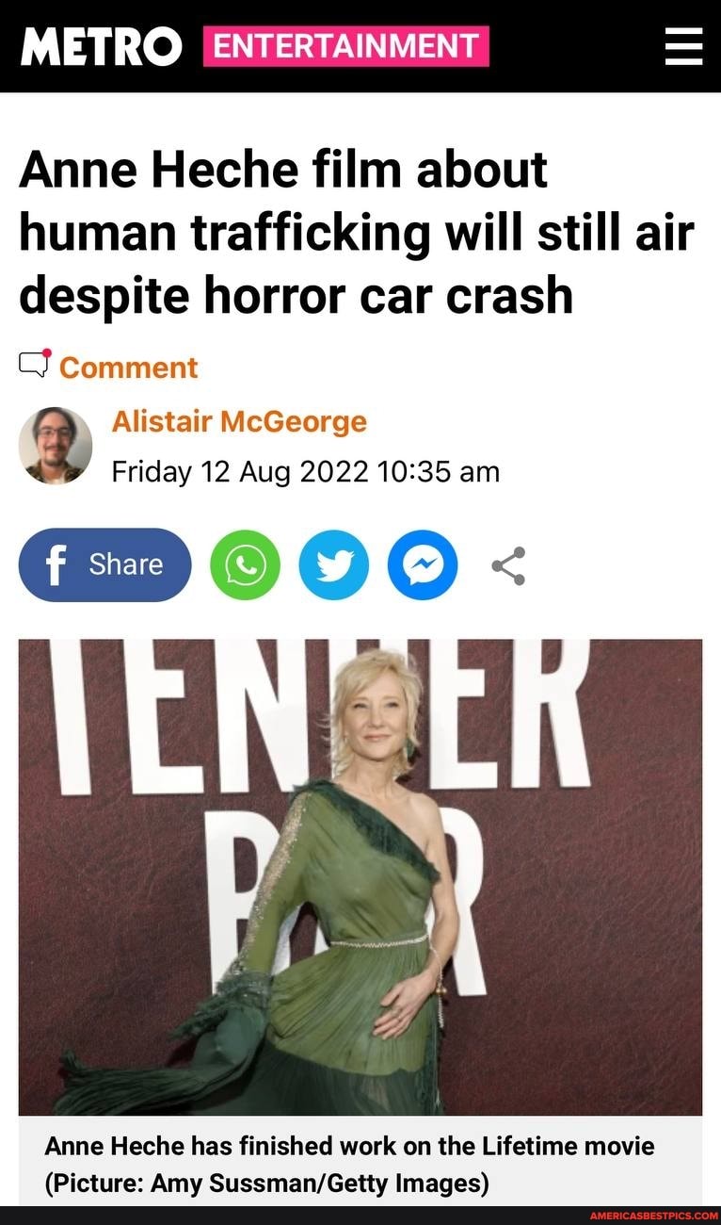Click the Facebook f logo
This screenshot has width=721, height=1225.
[56, 565]
